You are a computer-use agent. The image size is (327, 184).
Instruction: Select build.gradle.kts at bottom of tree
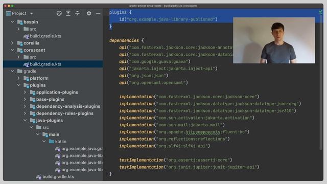[55, 177]
